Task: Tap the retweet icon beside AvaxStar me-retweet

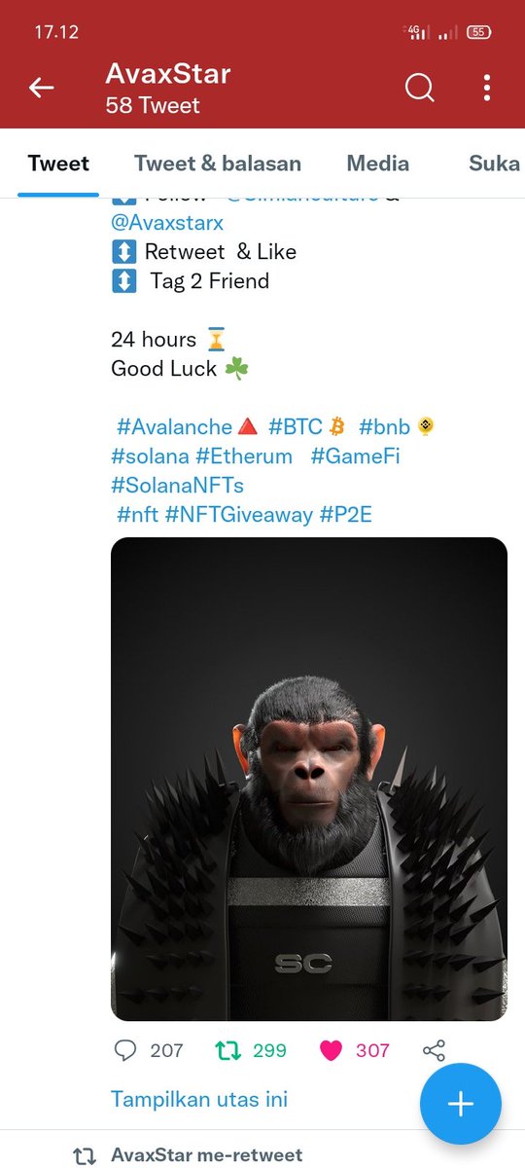Action: [85, 1156]
